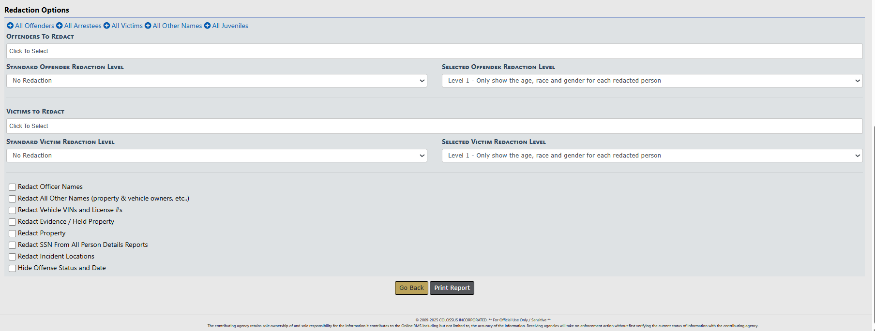Expand Selected Victim Redaction Level dropdown
The width and height of the screenshot is (875, 331).
point(652,156)
